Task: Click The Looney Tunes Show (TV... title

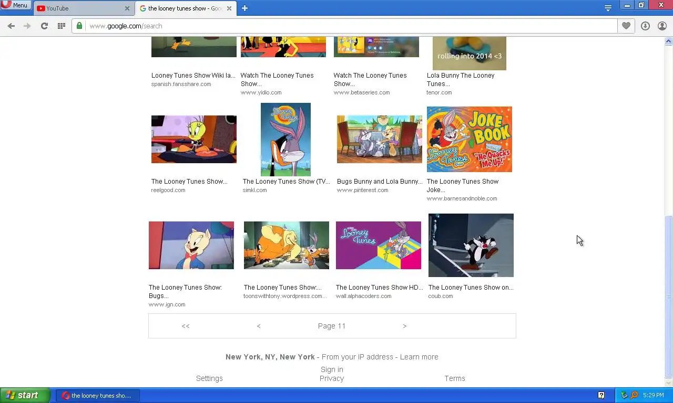Action: pos(286,182)
